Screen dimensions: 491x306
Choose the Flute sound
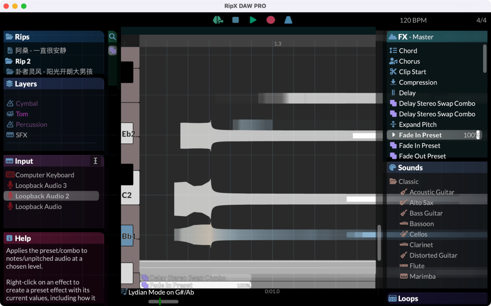click(x=412, y=266)
